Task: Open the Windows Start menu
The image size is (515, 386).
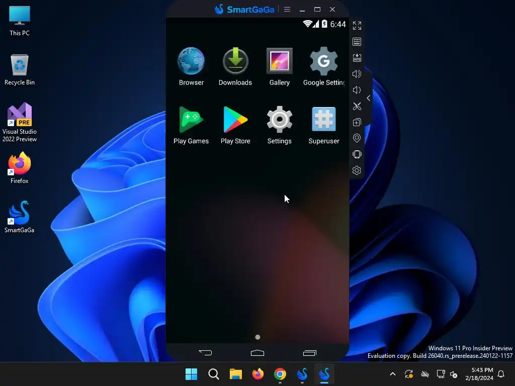Action: [x=192, y=374]
